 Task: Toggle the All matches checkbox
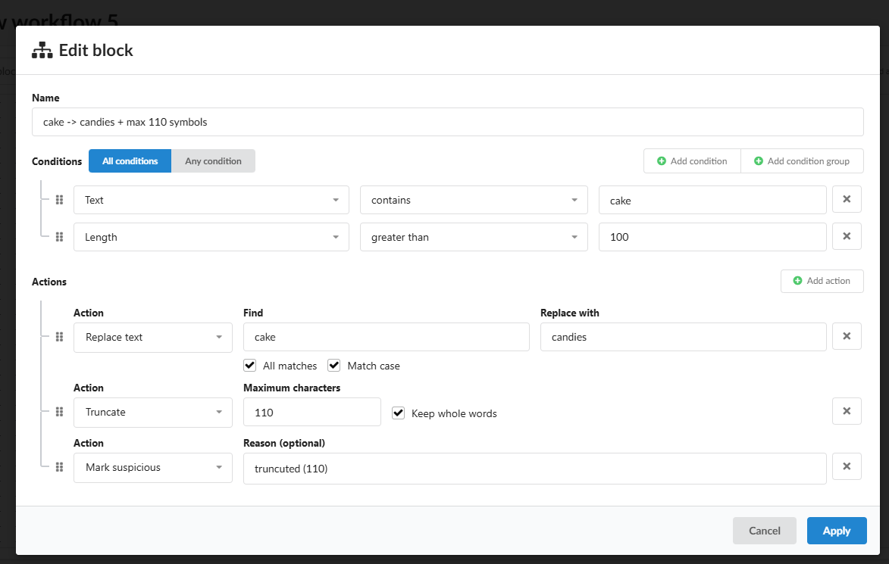pos(250,365)
